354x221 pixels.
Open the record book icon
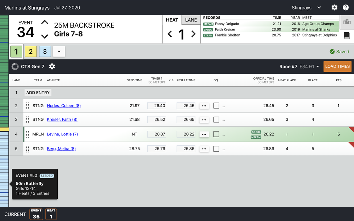[347, 36]
